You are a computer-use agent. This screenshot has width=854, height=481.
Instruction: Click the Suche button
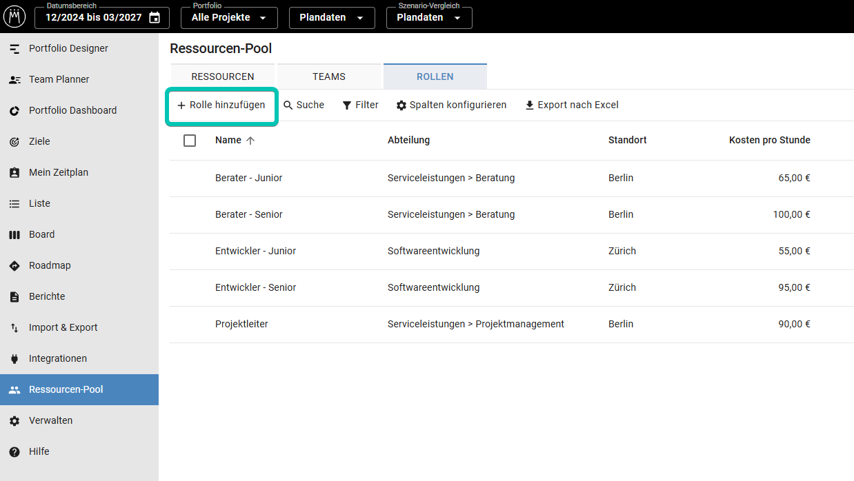[x=304, y=105]
